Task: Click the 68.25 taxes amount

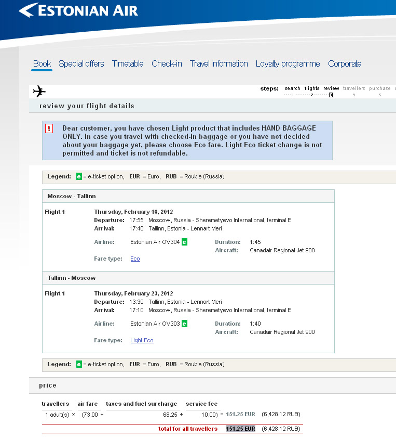Action: click(170, 415)
